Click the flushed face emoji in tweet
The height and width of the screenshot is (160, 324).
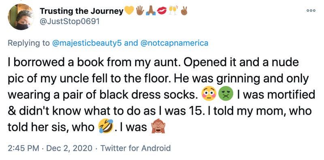(x=209, y=95)
